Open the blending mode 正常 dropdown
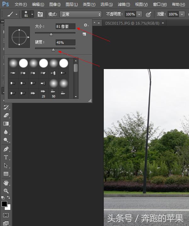189x226 pixels. [x=81, y=14]
